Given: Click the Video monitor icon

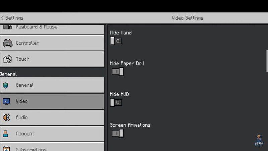Looking at the screenshot, I should (x=6, y=101).
